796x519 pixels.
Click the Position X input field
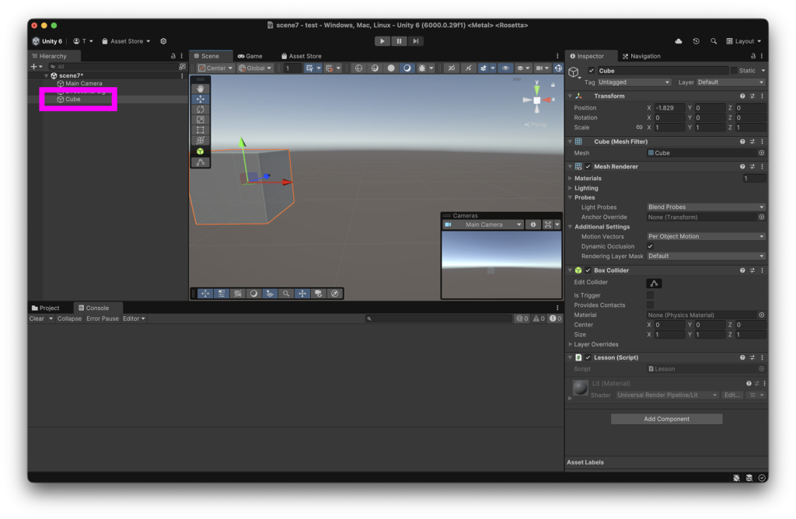[x=669, y=108]
